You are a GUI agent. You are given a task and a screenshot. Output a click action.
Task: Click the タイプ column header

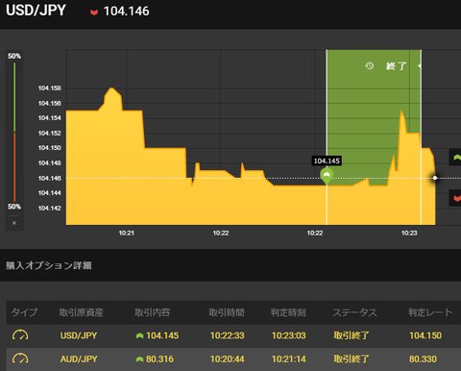click(x=24, y=312)
